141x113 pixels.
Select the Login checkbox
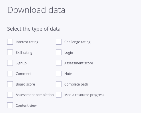tap(59, 52)
